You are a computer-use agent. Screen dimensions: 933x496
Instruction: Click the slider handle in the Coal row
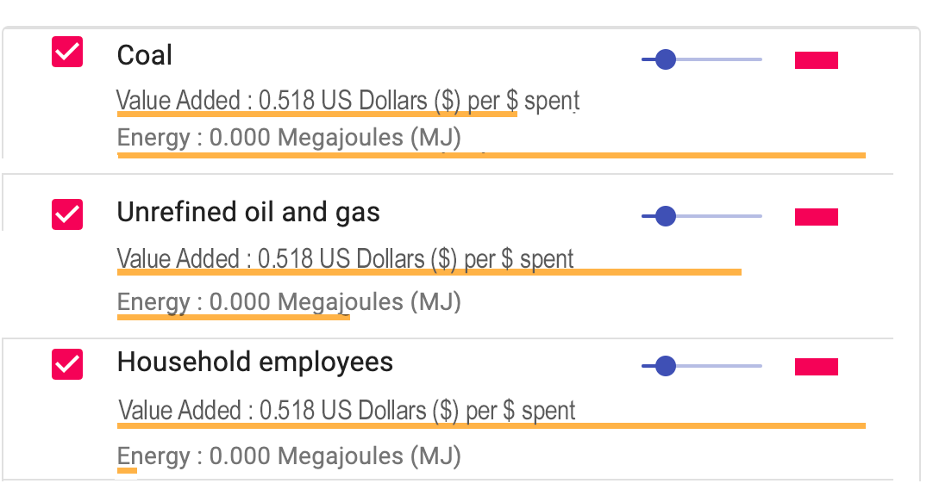665,59
